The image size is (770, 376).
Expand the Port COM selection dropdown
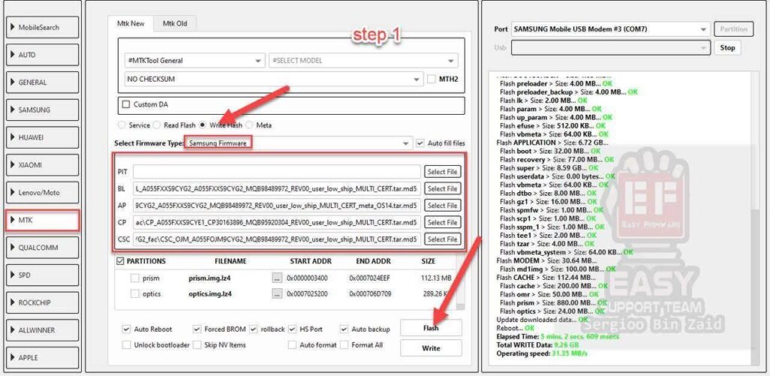point(610,29)
